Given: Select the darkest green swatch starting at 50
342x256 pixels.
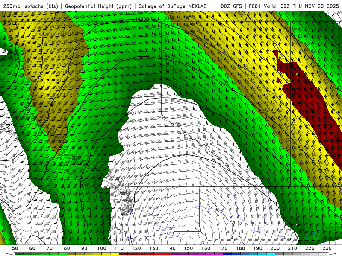Looking at the screenshot, I should (19, 254).
